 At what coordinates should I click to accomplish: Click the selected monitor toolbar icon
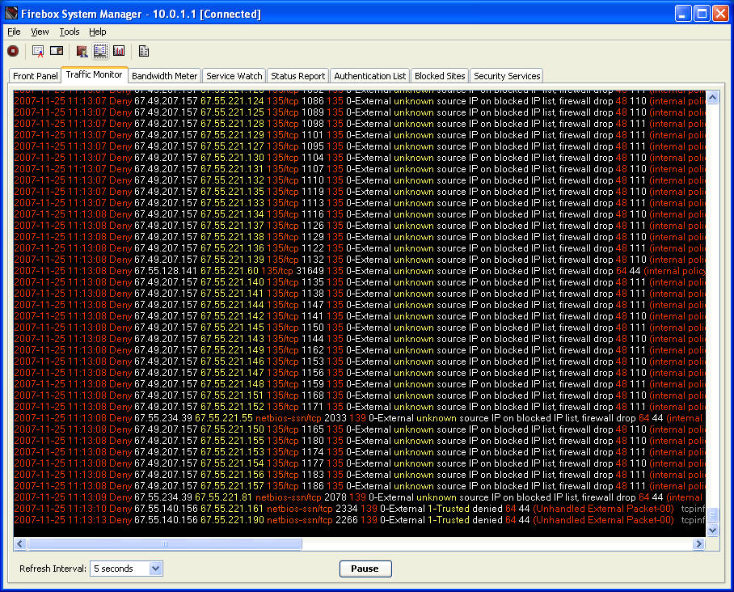pyautogui.click(x=100, y=51)
